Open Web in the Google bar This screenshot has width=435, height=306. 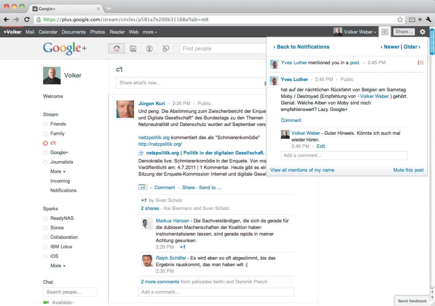point(133,32)
